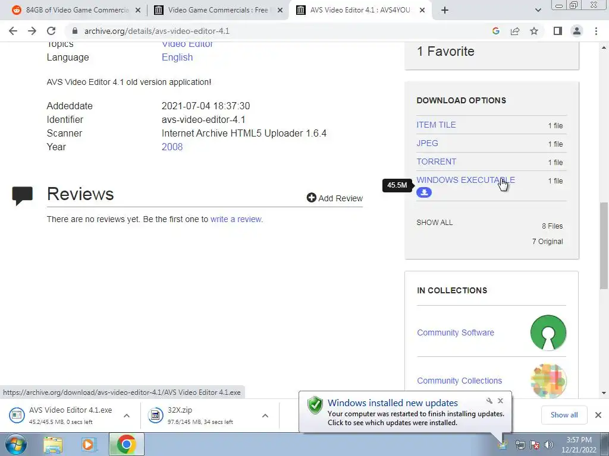Click the address bar URL field
The image size is (609, 456).
tap(280, 31)
